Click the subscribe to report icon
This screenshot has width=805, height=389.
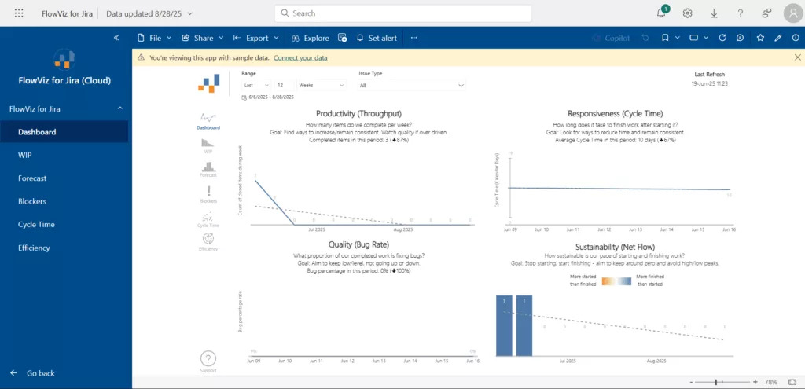[343, 38]
